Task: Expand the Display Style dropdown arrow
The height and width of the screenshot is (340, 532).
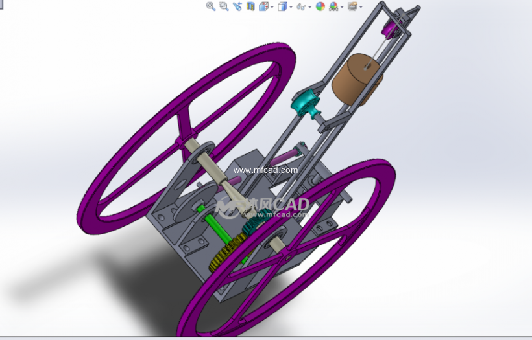Action: coord(291,6)
